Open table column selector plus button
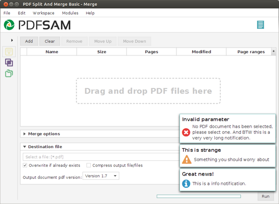The image size is (279, 204). tap(273, 51)
